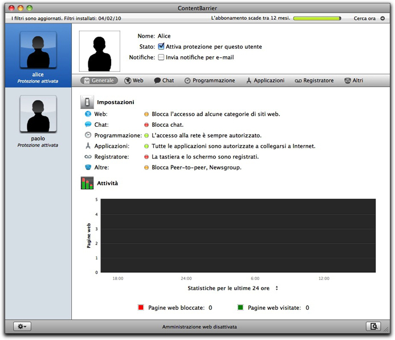Image resolution: width=395 pixels, height=340 pixels.
Task: Switch to the Programmazione tab
Action: tap(210, 80)
